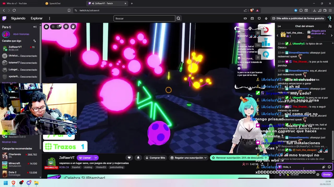This screenshot has height=187, width=334.
Task: Send the chat message with Enviar
Action: coord(327,175)
